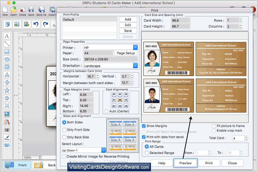Open a file with the Open folder icon
Image resolution: width=258 pixels, height=172 pixels.
pos(13,10)
